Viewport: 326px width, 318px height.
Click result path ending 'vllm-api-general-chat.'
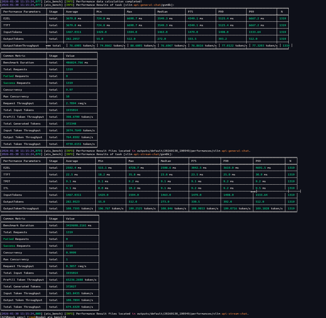coord(193,151)
